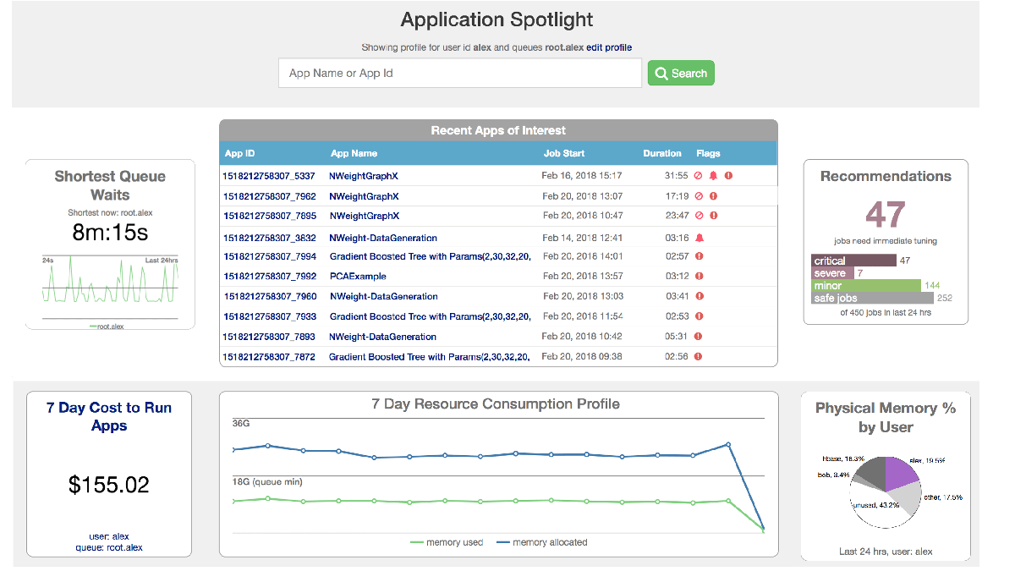Screen dimensions: 1015x571
Task: Click the Search button
Action: (x=681, y=74)
